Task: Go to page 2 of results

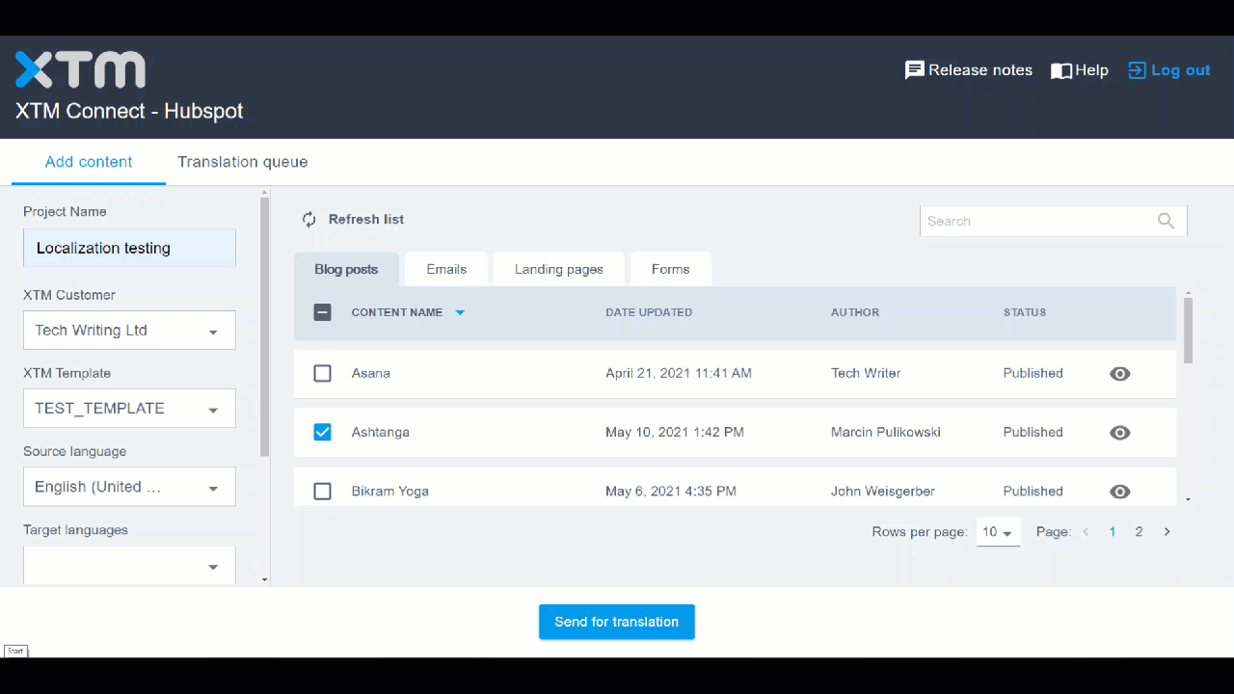Action: [x=1139, y=531]
